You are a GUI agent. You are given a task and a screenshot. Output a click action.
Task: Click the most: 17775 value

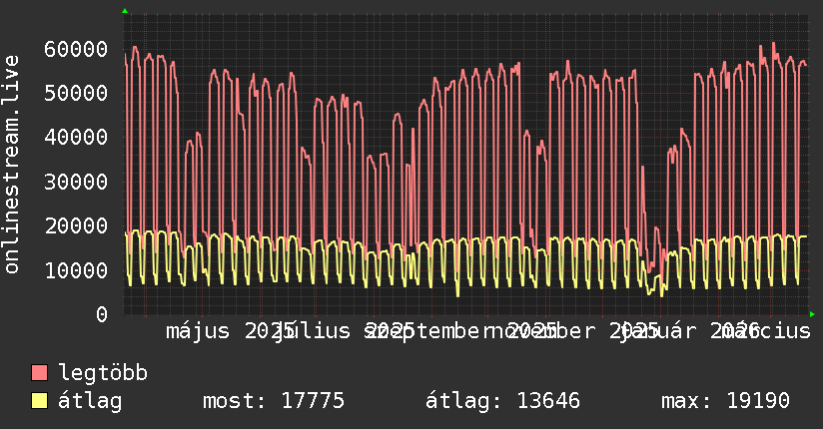coord(274,401)
